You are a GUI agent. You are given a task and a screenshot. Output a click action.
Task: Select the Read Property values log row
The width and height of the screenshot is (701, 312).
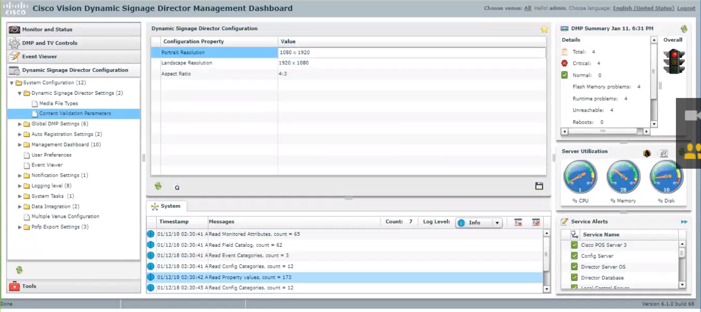[x=345, y=277]
